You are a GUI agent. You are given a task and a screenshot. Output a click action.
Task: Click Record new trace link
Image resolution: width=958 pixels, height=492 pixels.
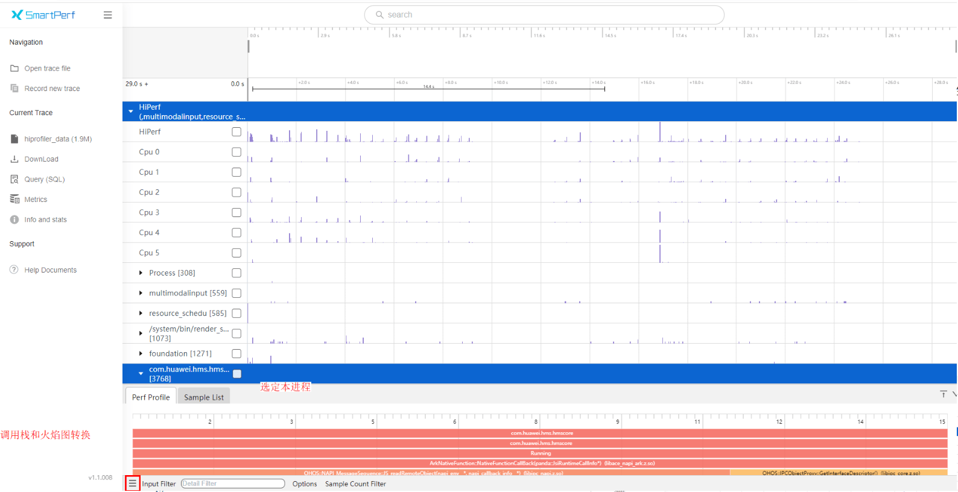(x=52, y=89)
